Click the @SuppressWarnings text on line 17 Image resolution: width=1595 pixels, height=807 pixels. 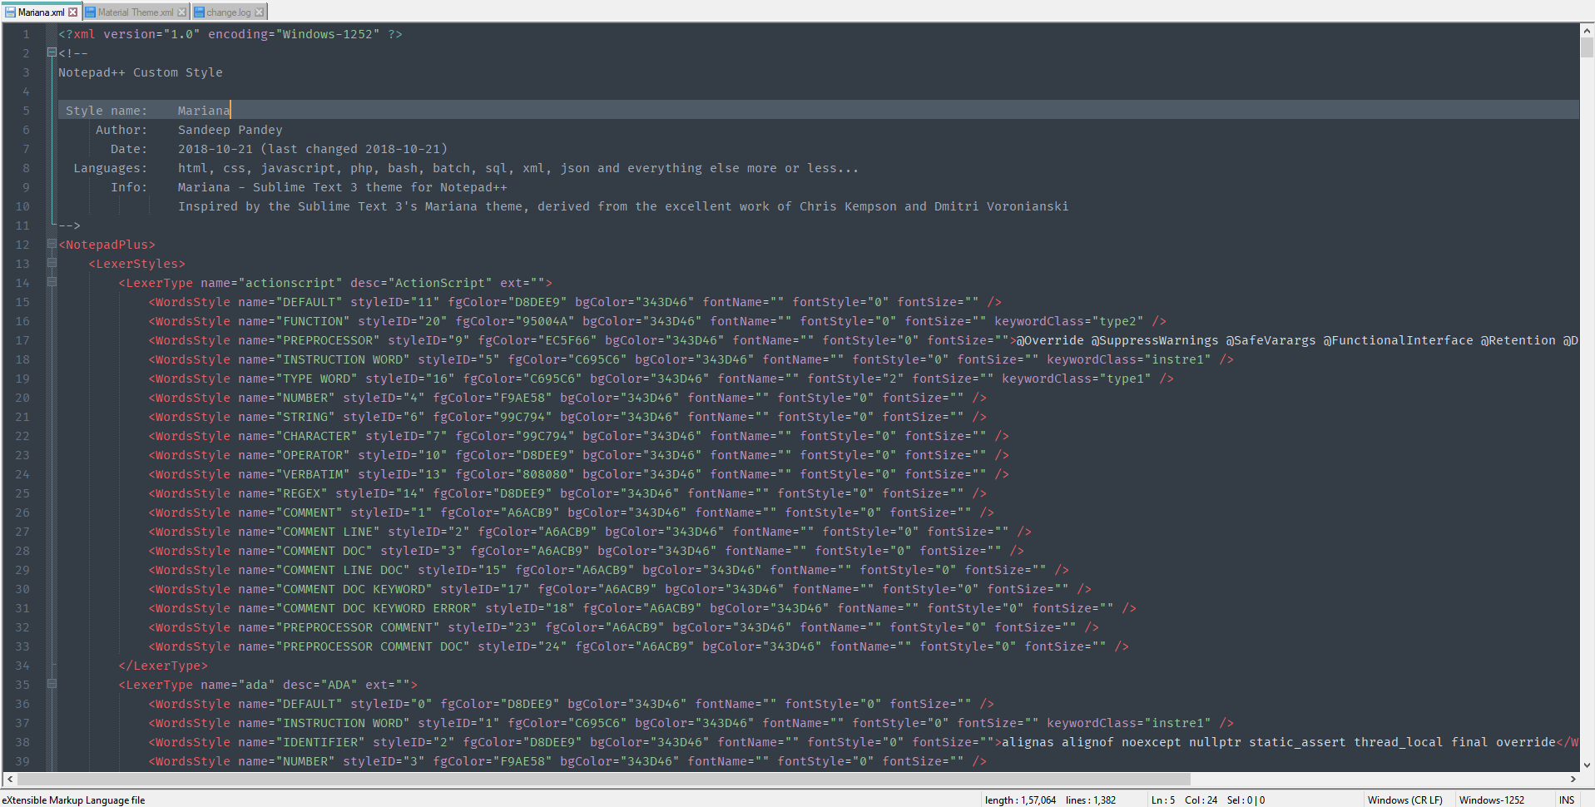(x=1155, y=340)
